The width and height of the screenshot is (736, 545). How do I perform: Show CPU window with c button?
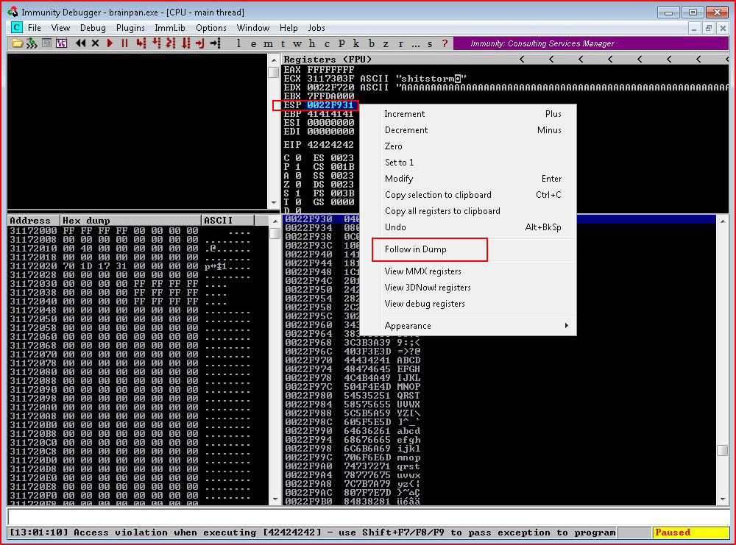327,43
